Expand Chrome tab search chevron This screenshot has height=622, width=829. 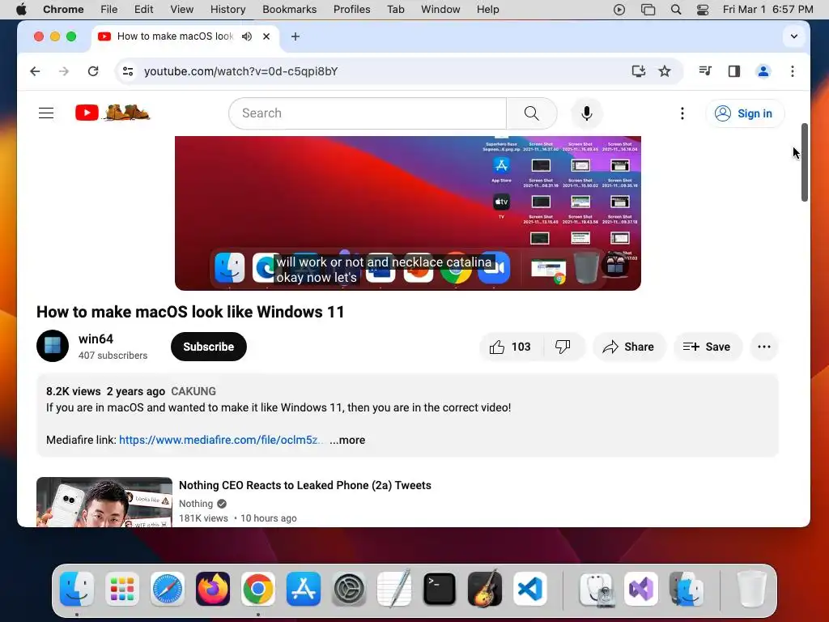(x=793, y=36)
